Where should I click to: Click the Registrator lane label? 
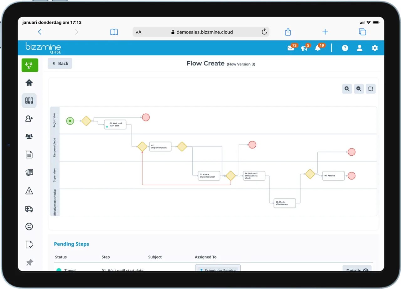(x=55, y=120)
